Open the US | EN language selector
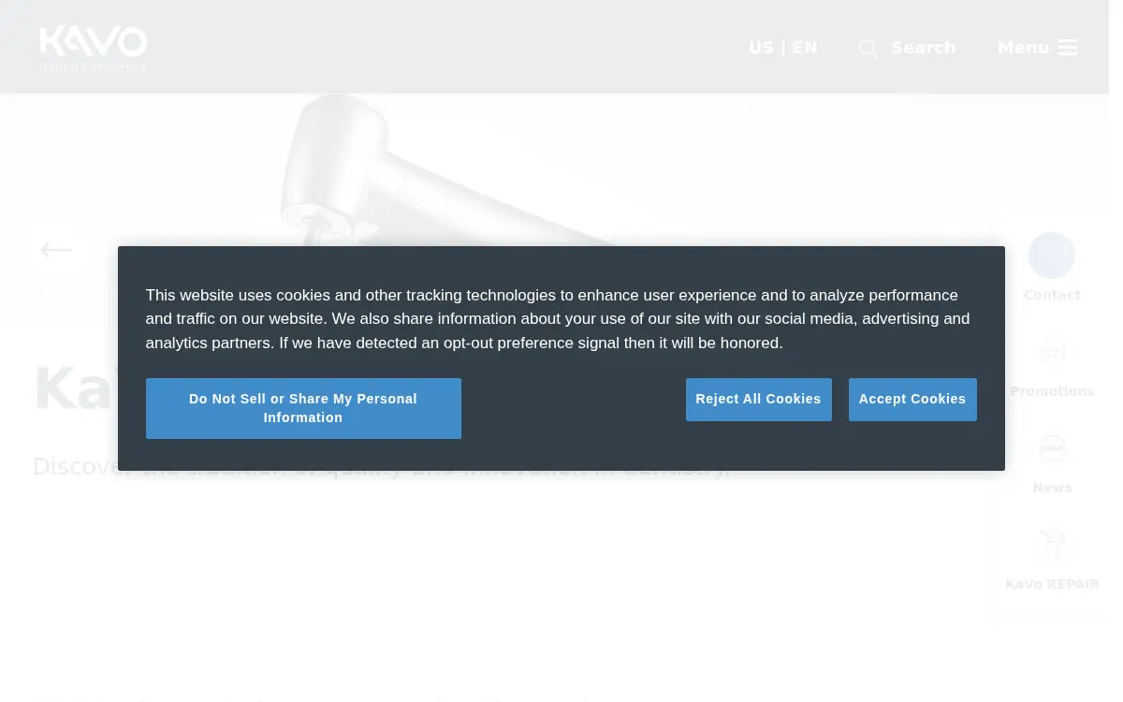The image size is (1123, 702). pyautogui.click(x=782, y=48)
